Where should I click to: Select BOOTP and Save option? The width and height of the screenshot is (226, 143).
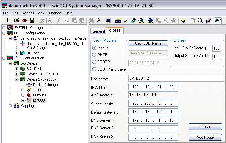[94, 69]
